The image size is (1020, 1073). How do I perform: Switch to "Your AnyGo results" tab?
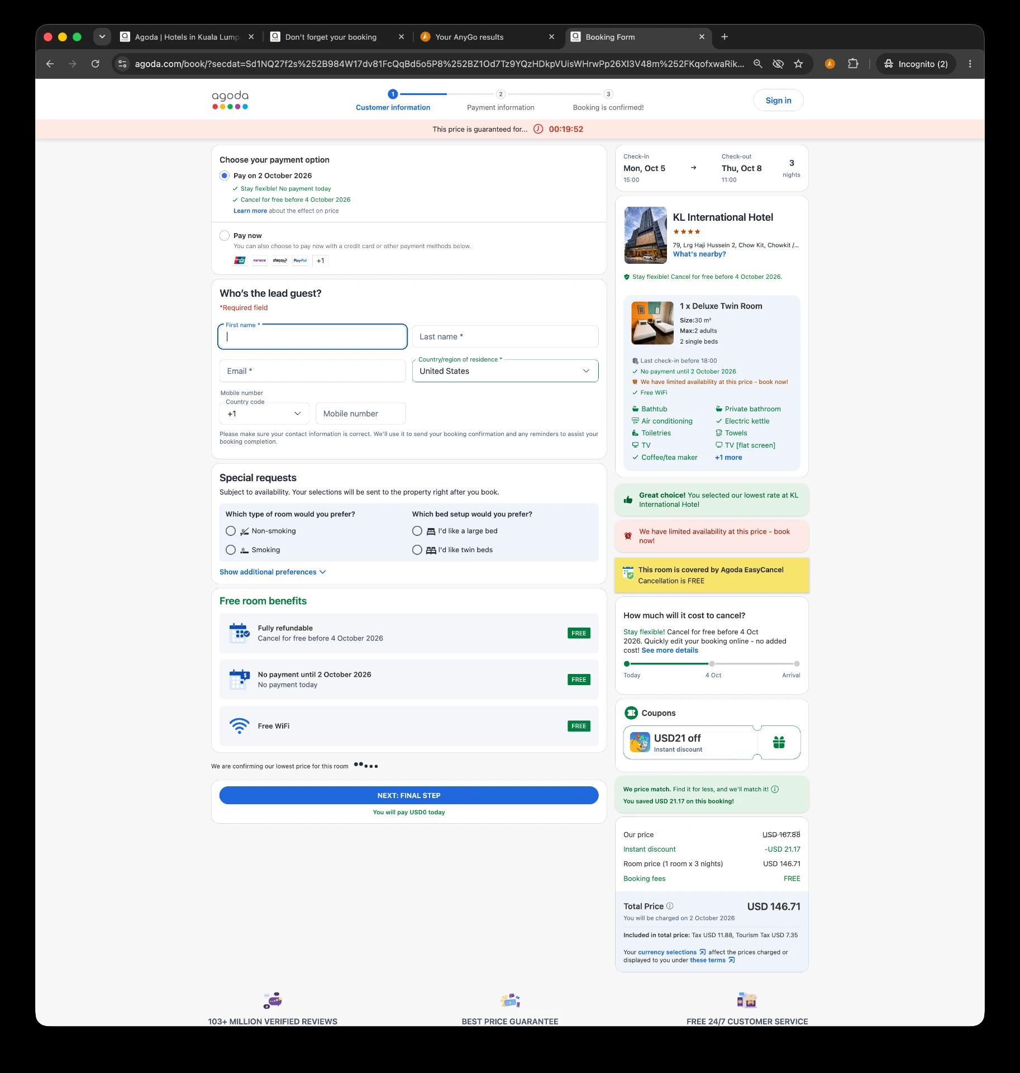pyautogui.click(x=487, y=37)
